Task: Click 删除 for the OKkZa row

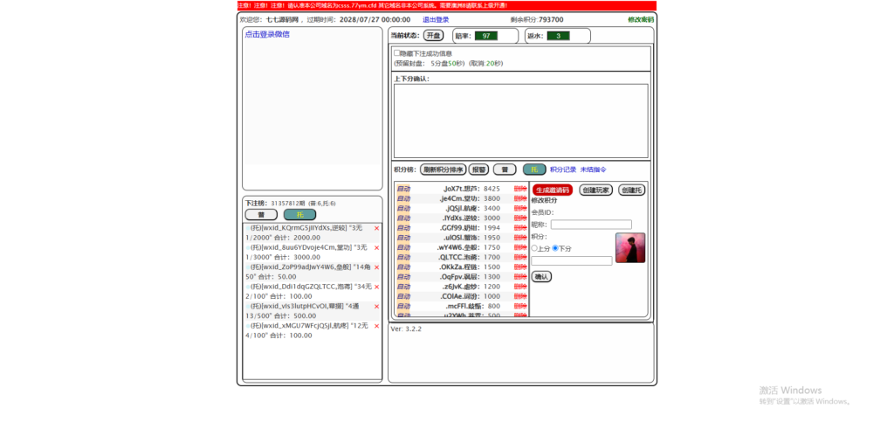Action: (x=520, y=267)
